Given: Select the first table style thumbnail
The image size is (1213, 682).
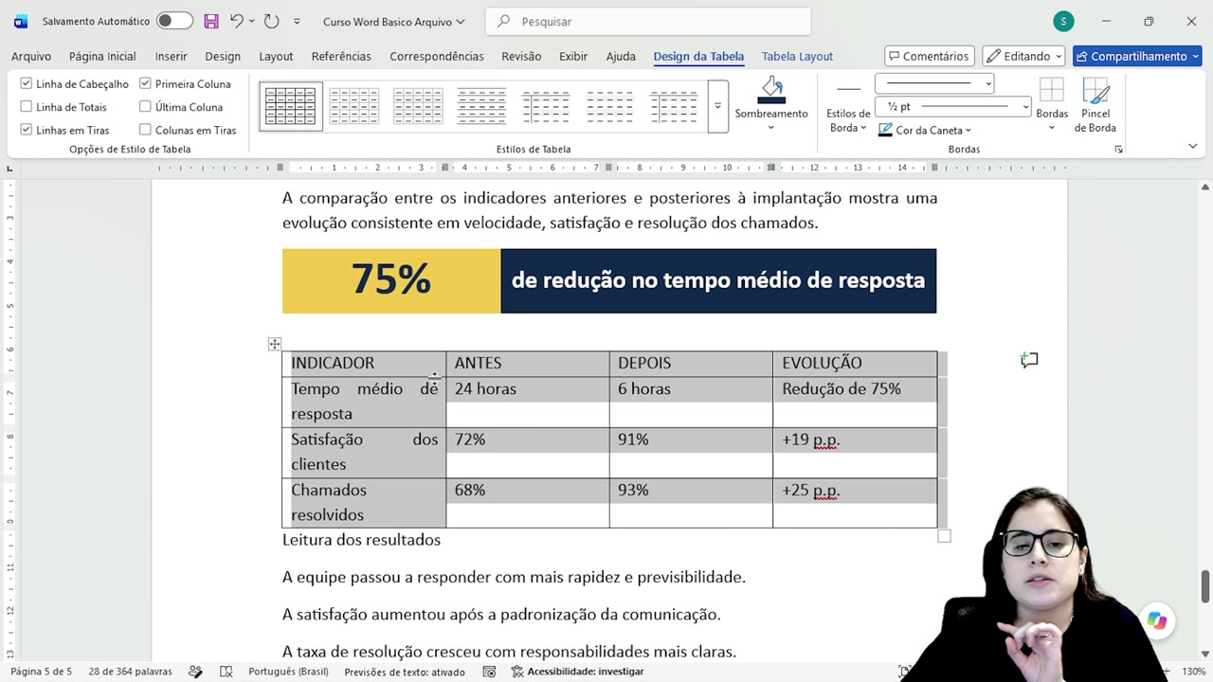Looking at the screenshot, I should click(x=291, y=106).
